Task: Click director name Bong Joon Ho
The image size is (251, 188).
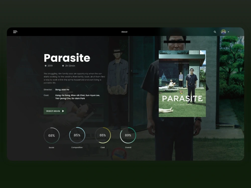Action: [62, 90]
